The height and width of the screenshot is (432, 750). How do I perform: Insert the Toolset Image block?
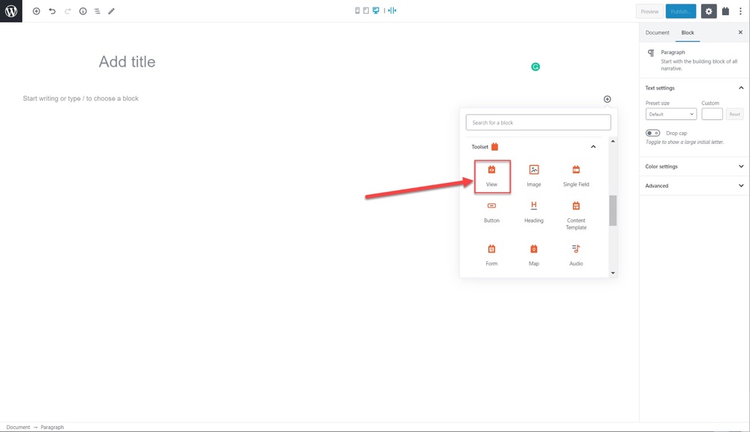click(534, 176)
